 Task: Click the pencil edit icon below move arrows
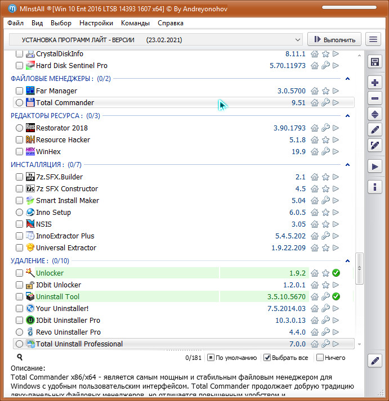click(x=375, y=130)
